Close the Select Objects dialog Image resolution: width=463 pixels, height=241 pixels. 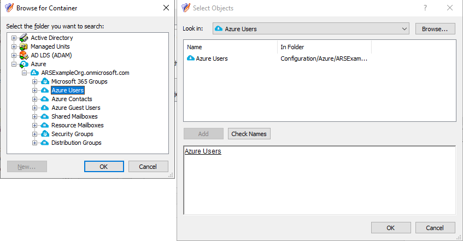(450, 8)
